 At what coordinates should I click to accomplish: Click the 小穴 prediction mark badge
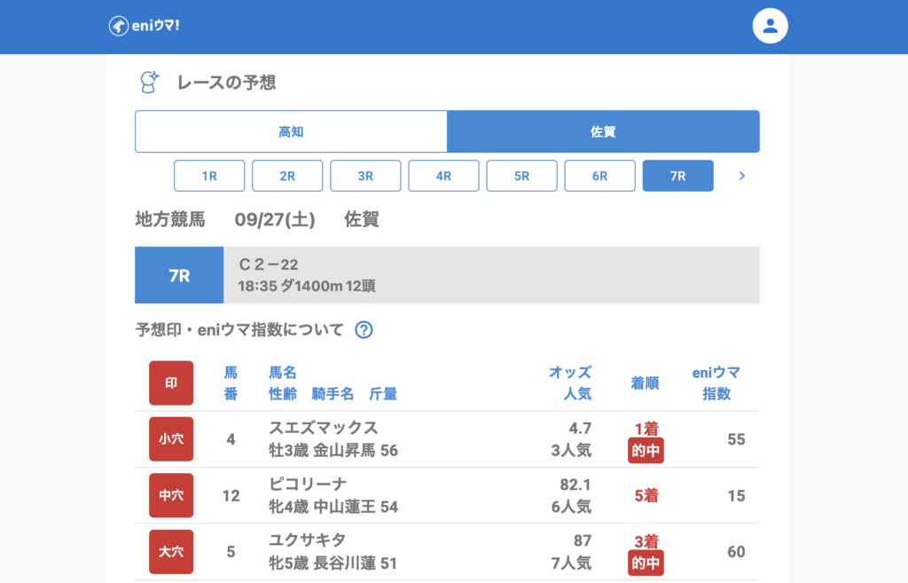click(171, 439)
